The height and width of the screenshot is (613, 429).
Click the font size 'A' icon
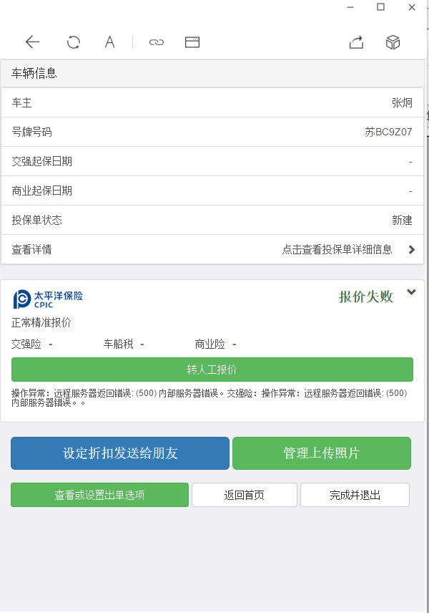point(109,42)
